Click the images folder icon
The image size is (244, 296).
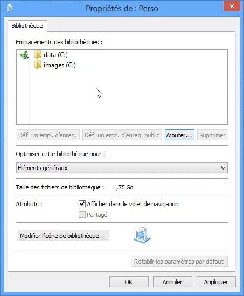tap(38, 65)
